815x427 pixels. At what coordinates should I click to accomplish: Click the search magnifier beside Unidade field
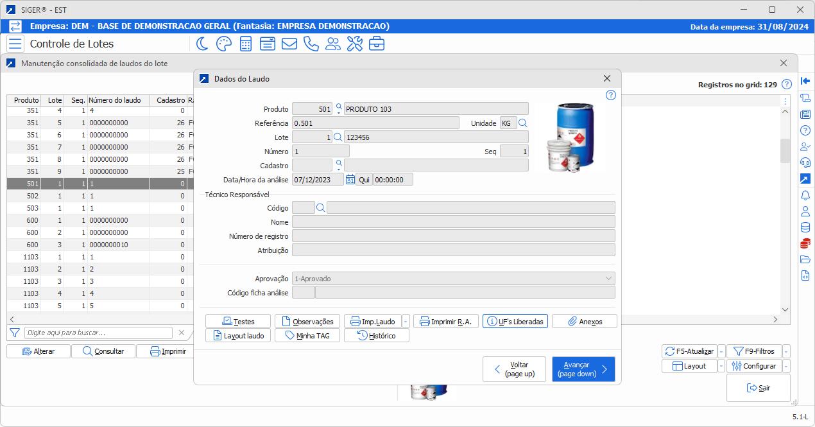pos(523,123)
